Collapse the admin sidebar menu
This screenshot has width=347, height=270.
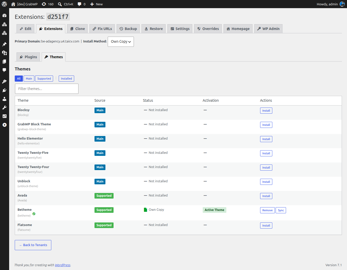tap(4, 125)
